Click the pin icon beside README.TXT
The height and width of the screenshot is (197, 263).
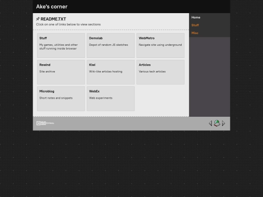(38, 19)
